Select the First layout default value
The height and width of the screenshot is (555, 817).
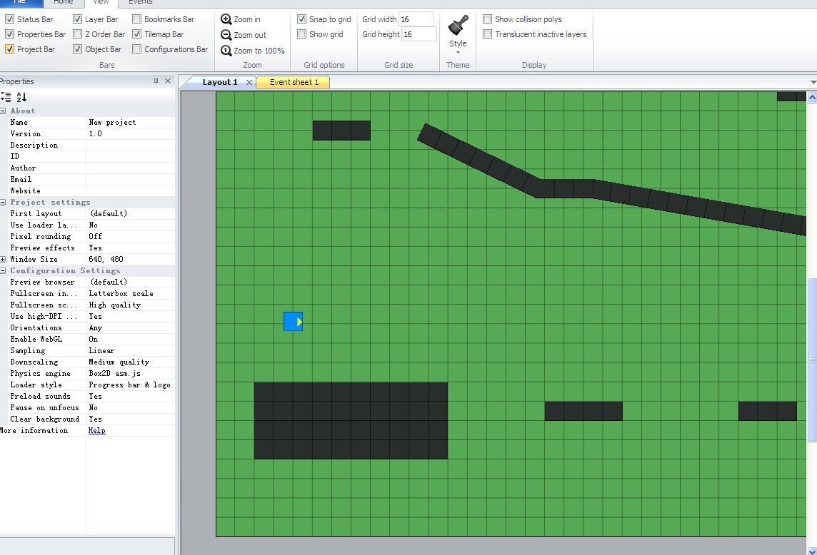(130, 213)
